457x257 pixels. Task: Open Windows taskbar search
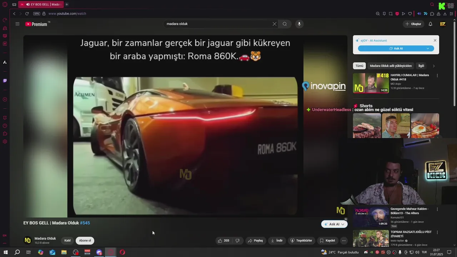tap(17, 252)
